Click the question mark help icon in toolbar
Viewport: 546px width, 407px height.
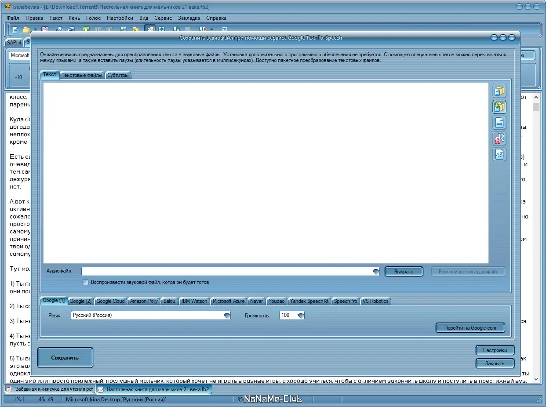pyautogui.click(x=224, y=29)
